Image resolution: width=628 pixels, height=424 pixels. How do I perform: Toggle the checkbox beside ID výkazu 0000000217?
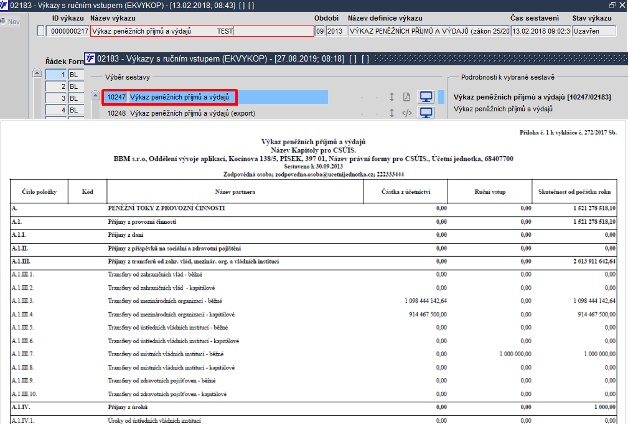pos(40,31)
